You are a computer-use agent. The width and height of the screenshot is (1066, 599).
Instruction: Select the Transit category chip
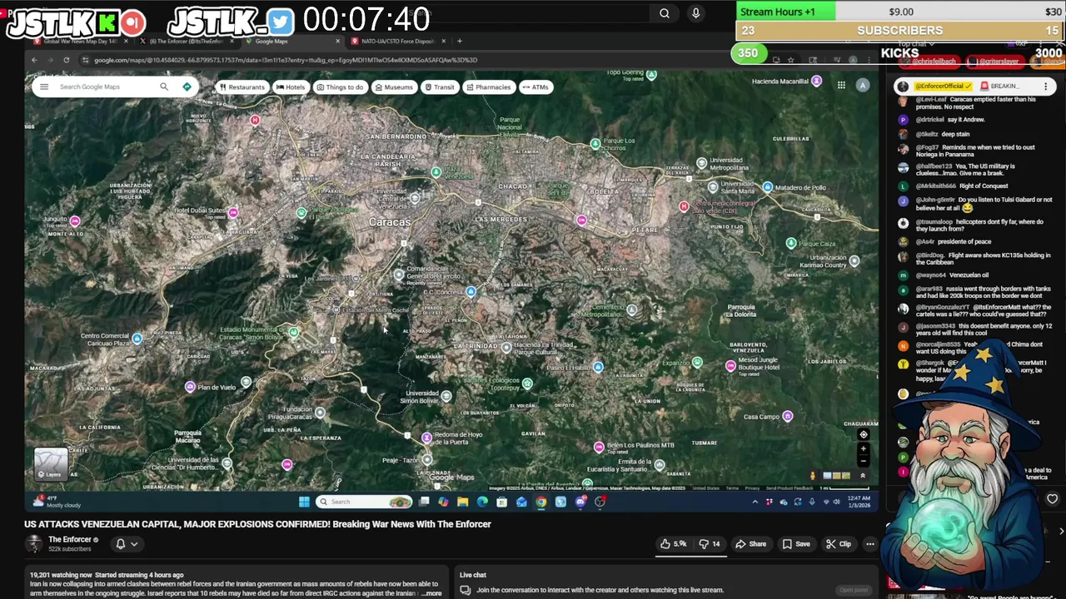[x=439, y=87]
